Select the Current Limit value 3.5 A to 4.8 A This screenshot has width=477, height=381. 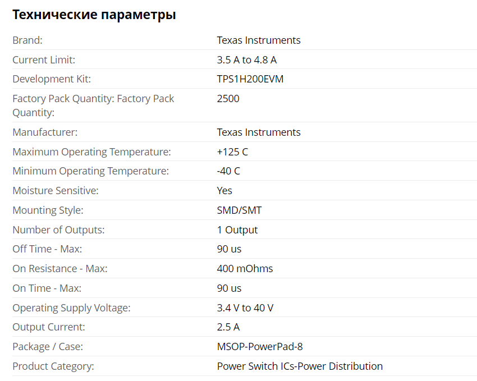click(246, 60)
